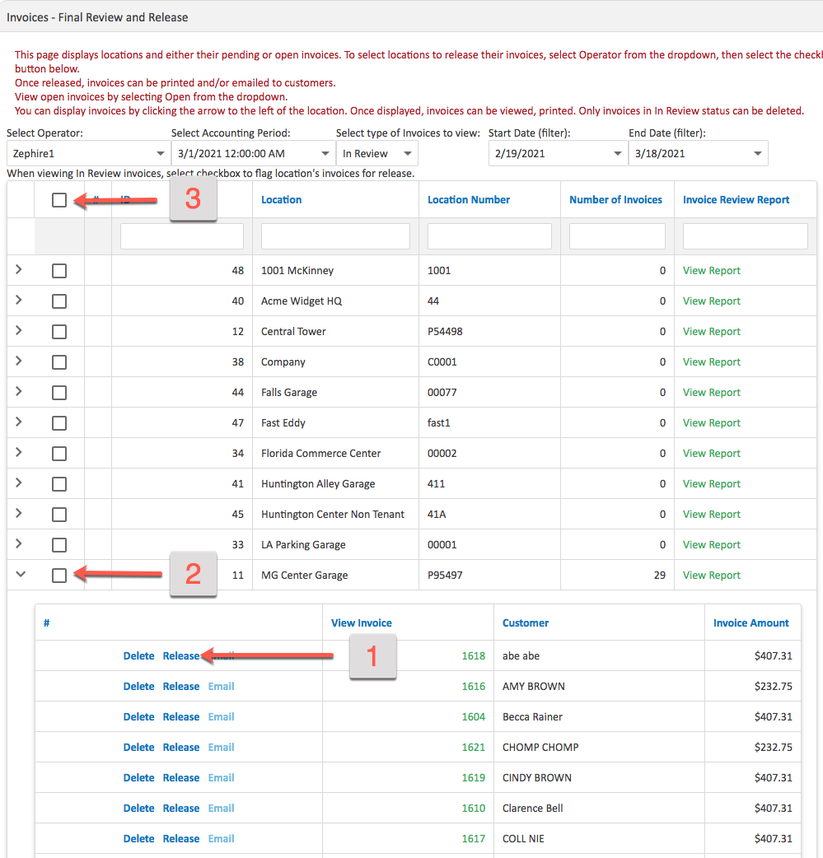Check the Central Tower checkbox
823x858 pixels.
coord(58,331)
